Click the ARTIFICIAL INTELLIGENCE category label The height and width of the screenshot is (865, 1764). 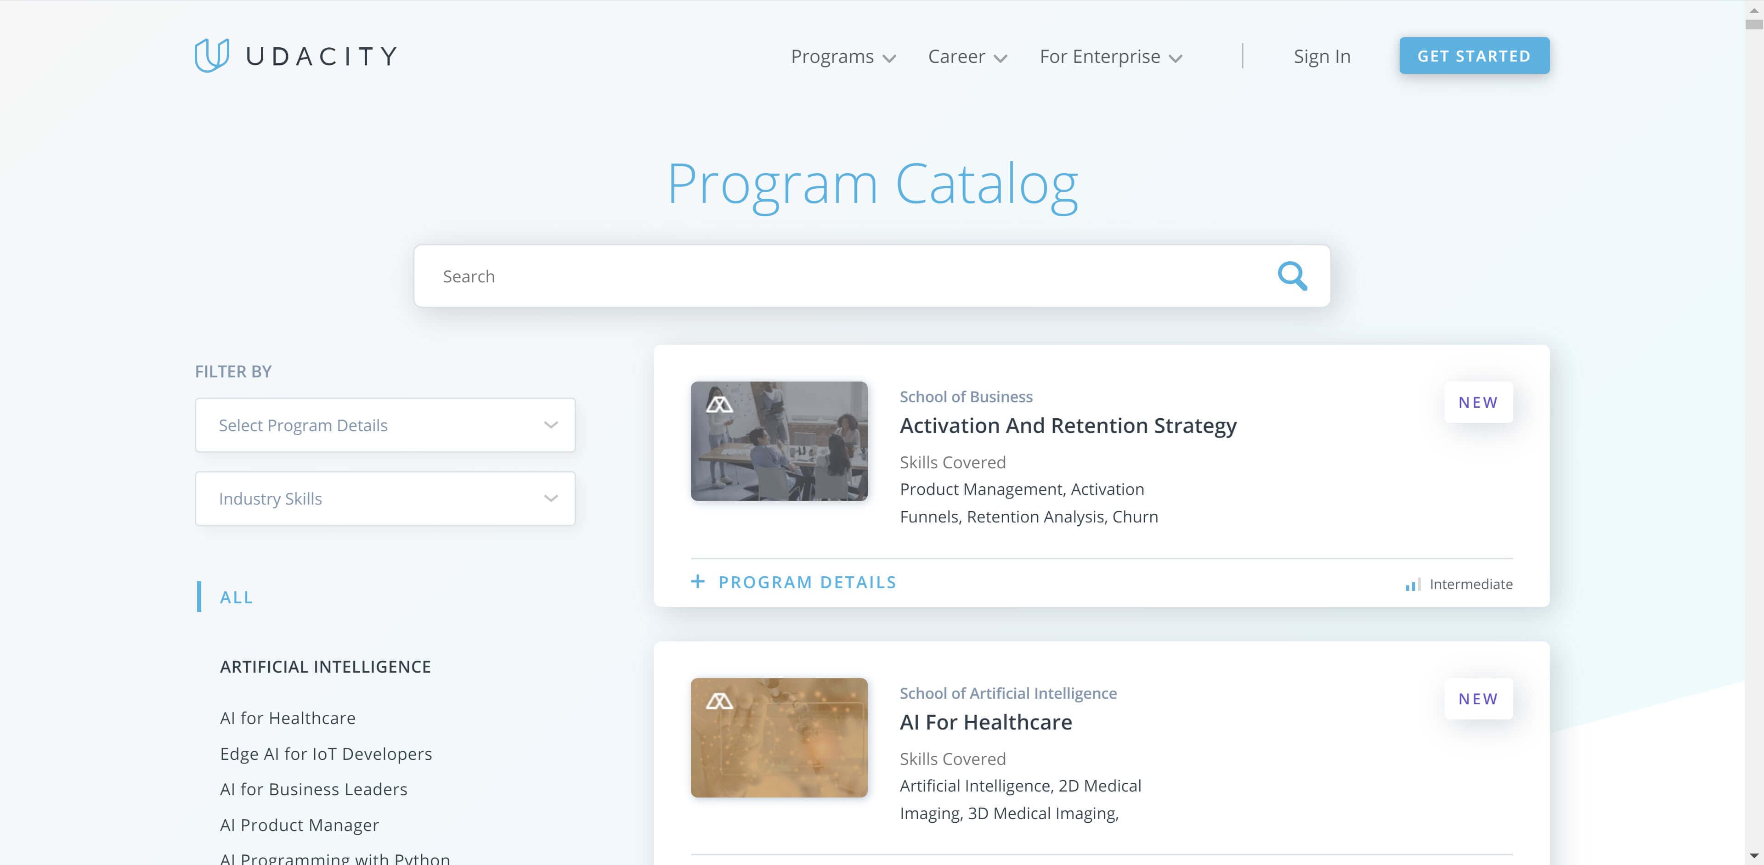click(325, 665)
